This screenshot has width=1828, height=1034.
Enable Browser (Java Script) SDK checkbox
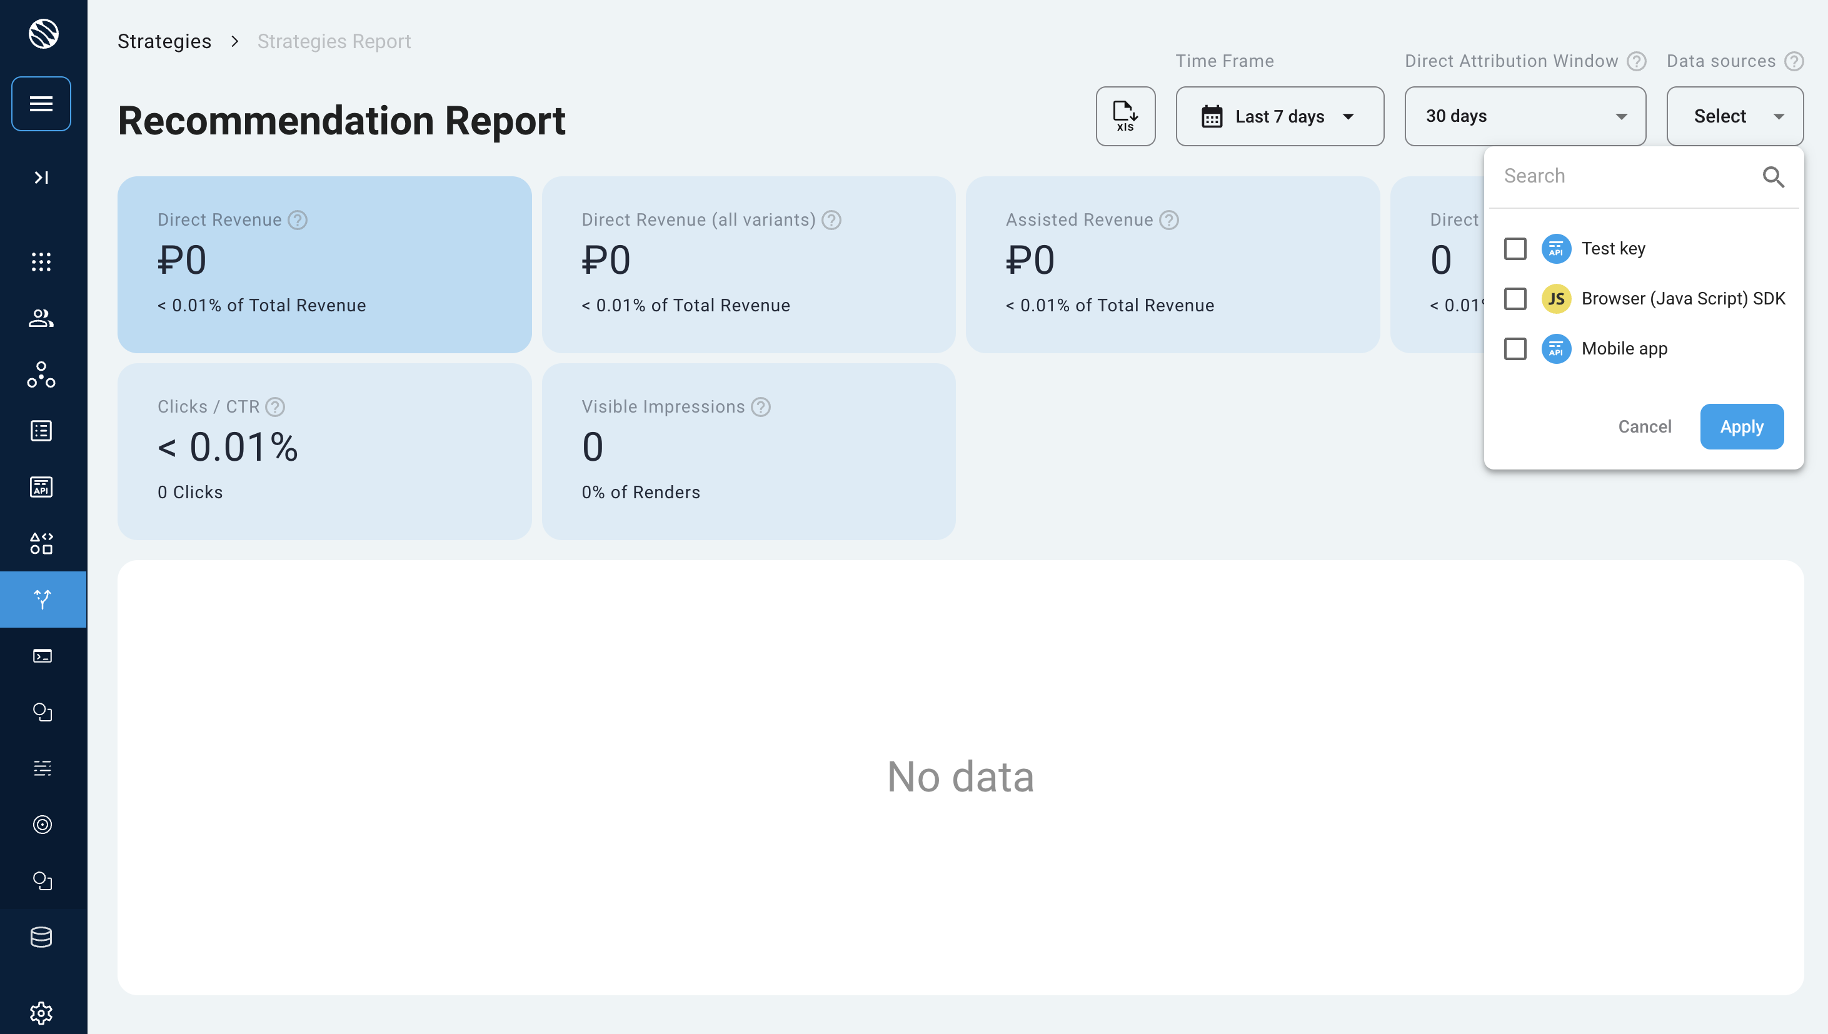click(x=1515, y=298)
